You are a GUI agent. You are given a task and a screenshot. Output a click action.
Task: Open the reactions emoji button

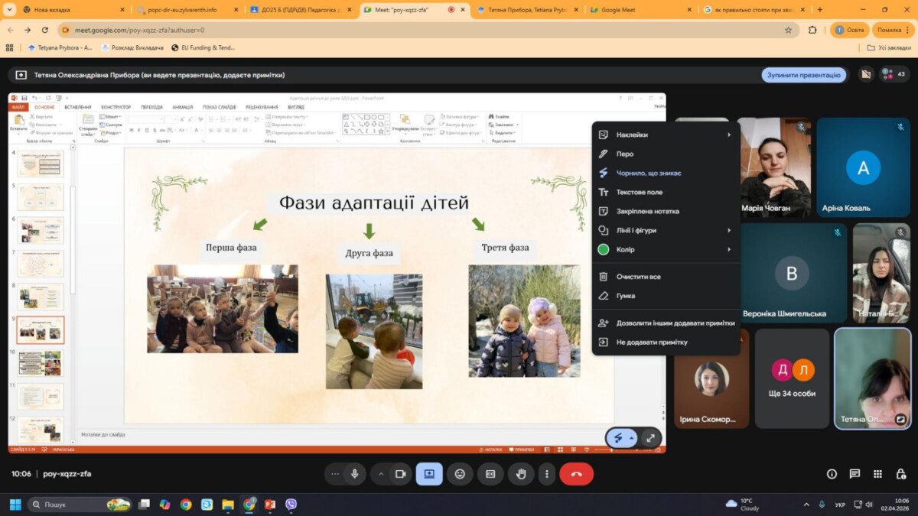pyautogui.click(x=460, y=474)
